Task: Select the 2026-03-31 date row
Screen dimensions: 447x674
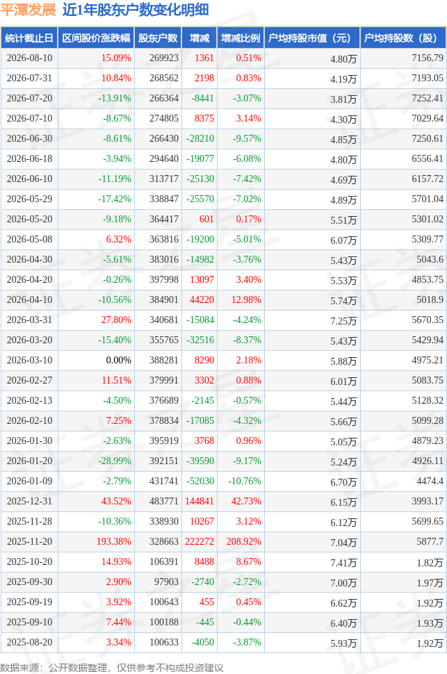Action: click(223, 320)
